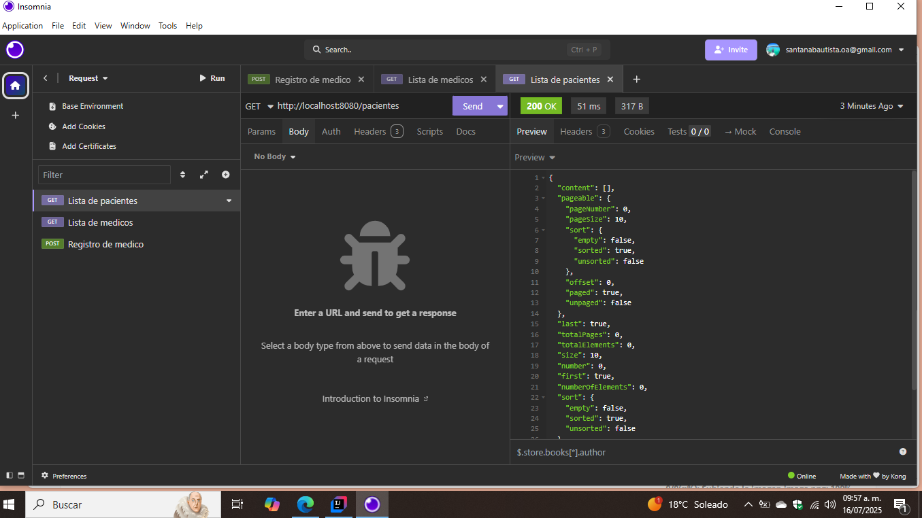
Task: Open the Preview mode dropdown
Action: tap(535, 158)
